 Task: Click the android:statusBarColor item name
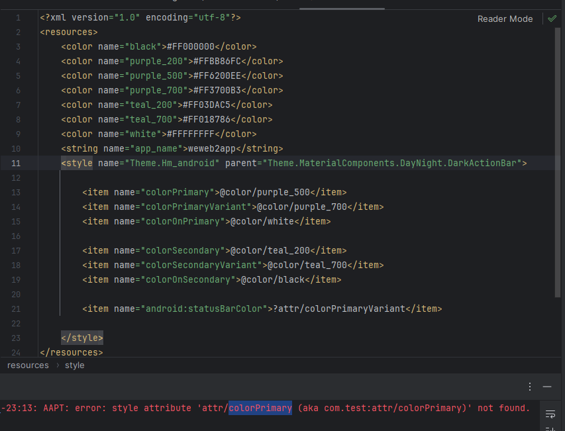point(201,309)
